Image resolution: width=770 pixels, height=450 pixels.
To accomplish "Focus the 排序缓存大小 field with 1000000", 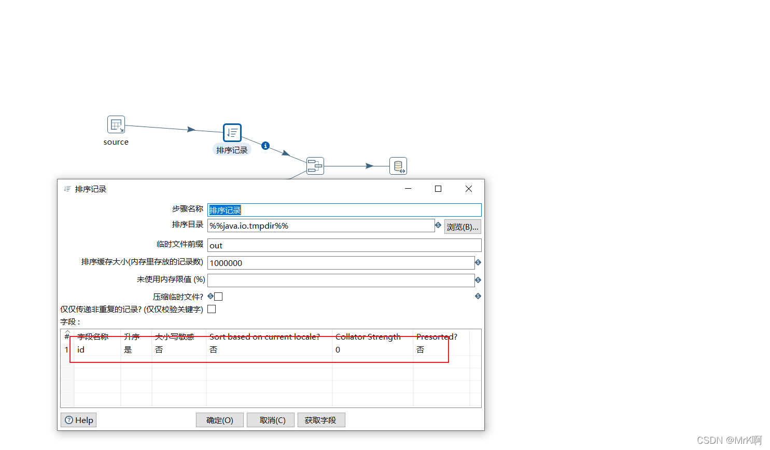I will point(341,263).
